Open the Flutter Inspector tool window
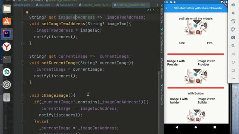The image size is (239, 134). pyautogui.click(x=162, y=95)
